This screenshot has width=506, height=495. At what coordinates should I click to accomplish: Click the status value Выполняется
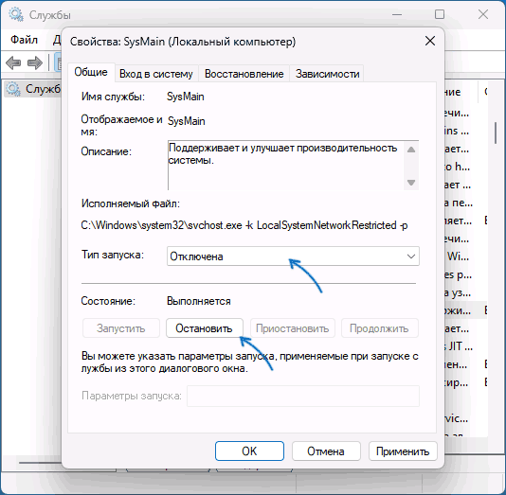pyautogui.click(x=198, y=301)
